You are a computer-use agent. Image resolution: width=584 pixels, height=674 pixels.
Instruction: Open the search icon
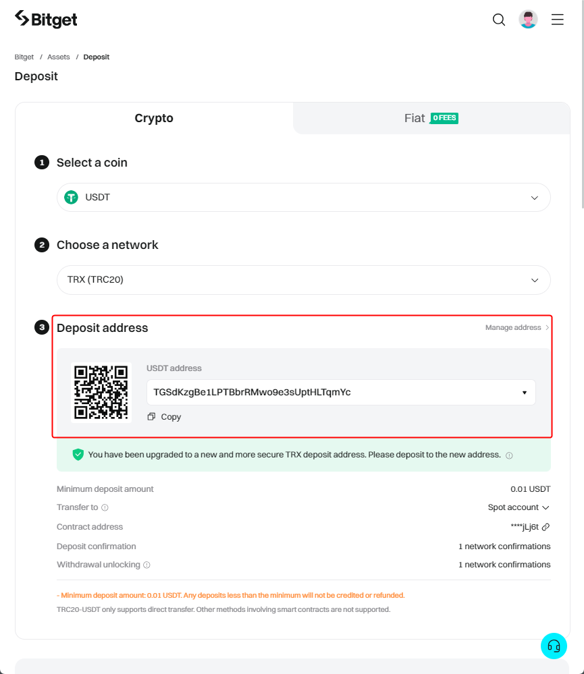pyautogui.click(x=498, y=20)
